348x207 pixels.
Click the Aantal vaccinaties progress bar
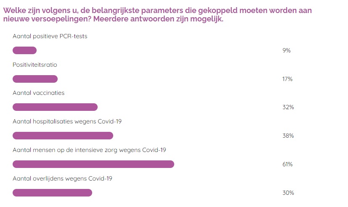pos(55,107)
